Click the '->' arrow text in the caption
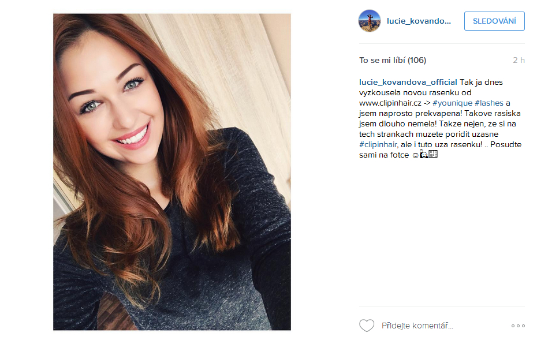The width and height of the screenshot is (537, 344). [x=427, y=103]
